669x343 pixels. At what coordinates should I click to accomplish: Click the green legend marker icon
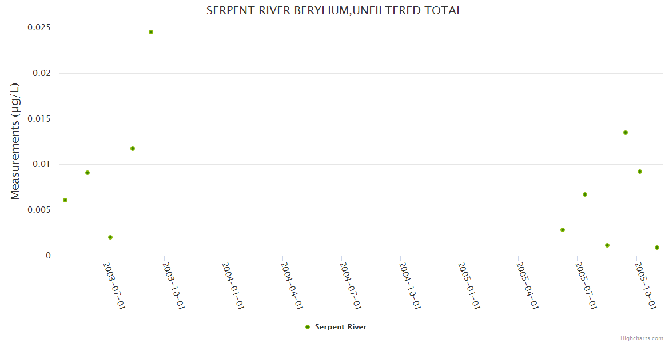308,327
